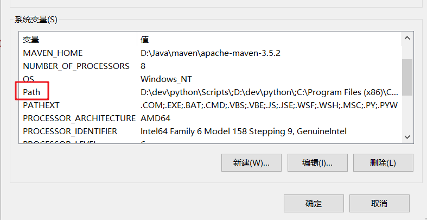Select the MAVEN_HOME variable
427x220 pixels.
click(53, 53)
